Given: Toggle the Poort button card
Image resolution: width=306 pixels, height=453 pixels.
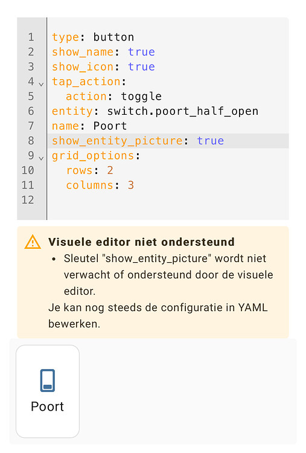Looking at the screenshot, I should (48, 391).
